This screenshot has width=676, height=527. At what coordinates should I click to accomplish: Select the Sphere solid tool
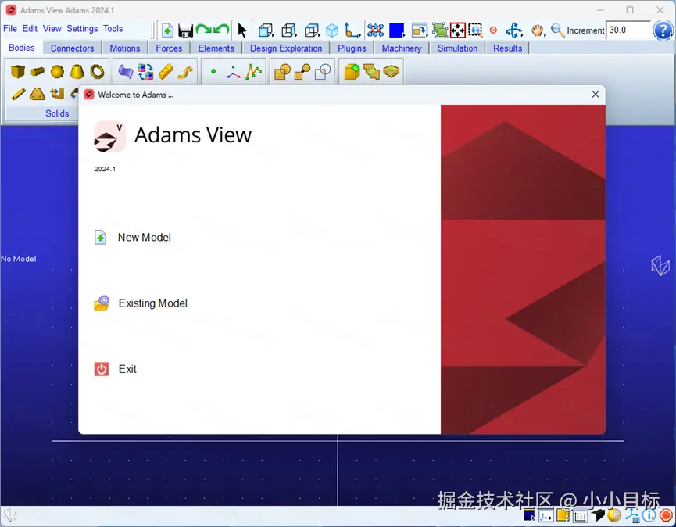pos(57,72)
